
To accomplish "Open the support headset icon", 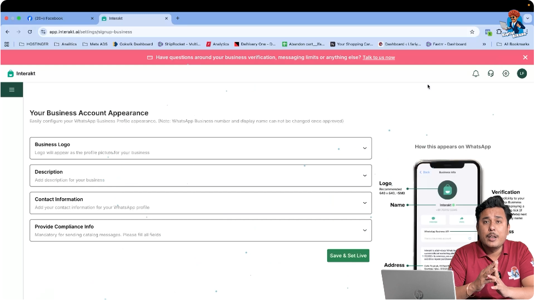I will coord(491,74).
